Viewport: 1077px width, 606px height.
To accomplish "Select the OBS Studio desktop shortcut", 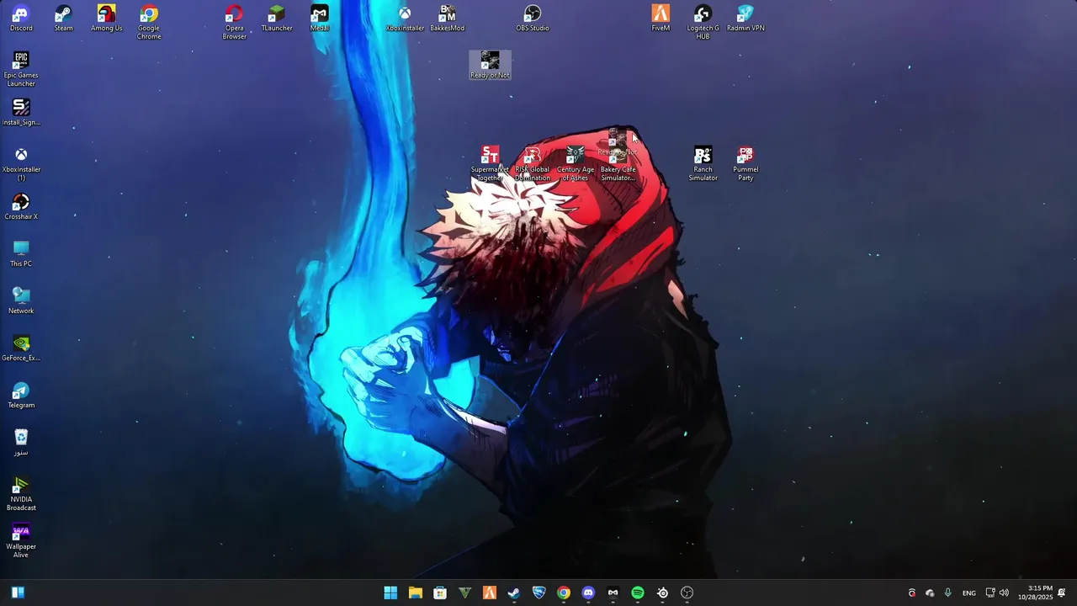I will coord(533,18).
